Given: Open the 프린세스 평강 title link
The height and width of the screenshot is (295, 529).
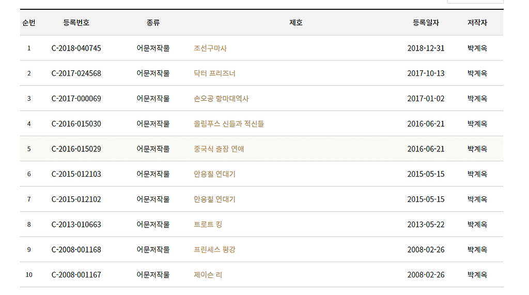Looking at the screenshot, I should (214, 250).
